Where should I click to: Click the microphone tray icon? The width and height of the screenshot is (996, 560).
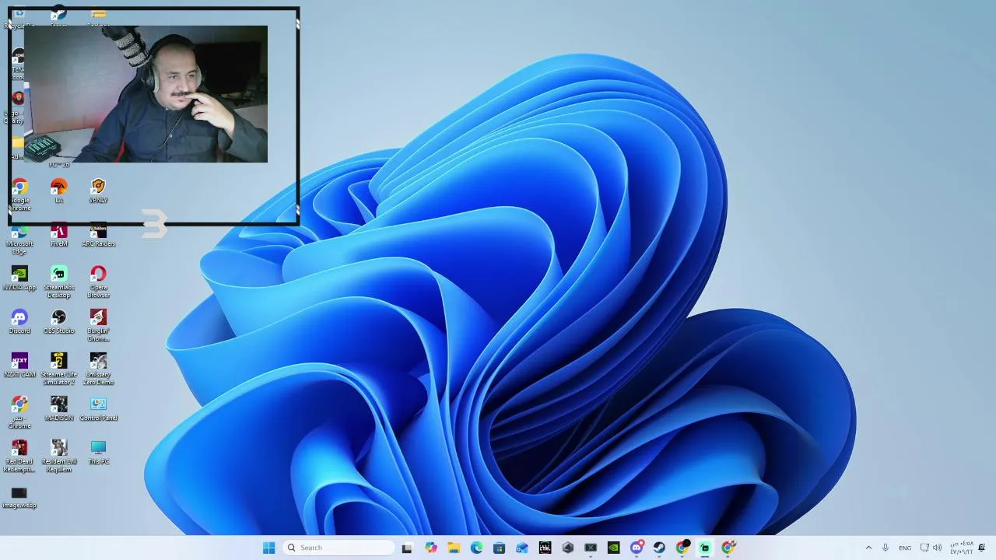[x=886, y=548]
